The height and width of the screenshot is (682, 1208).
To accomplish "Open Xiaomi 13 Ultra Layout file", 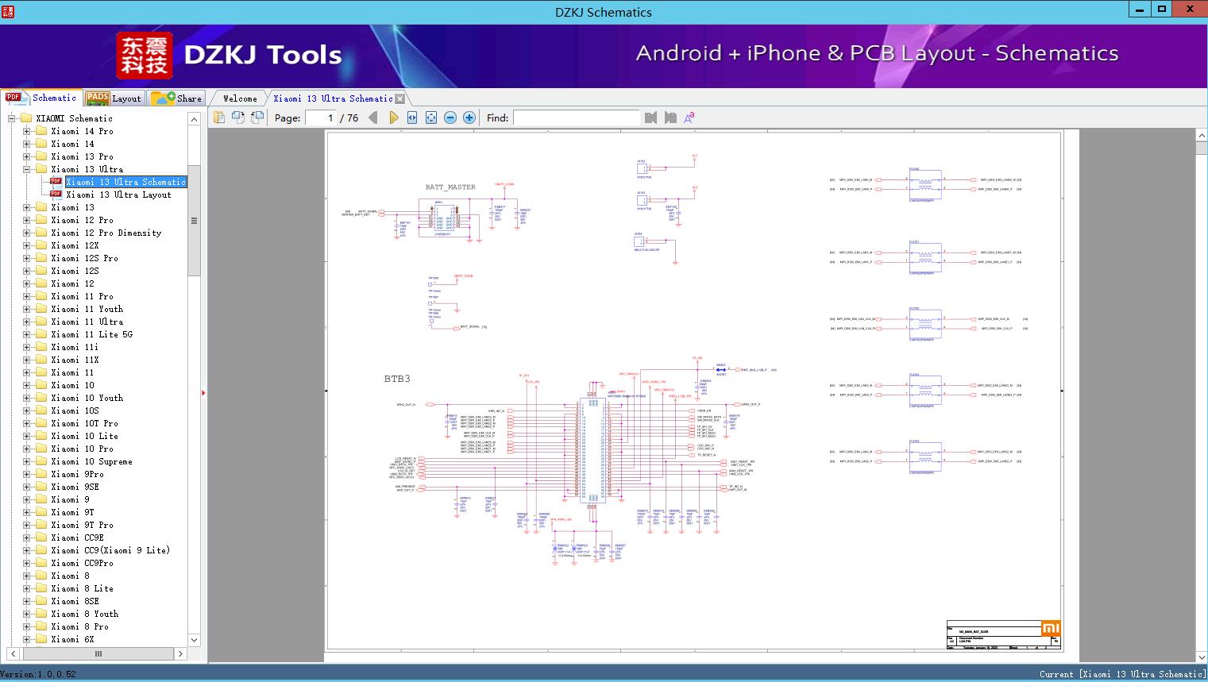I will coord(118,195).
